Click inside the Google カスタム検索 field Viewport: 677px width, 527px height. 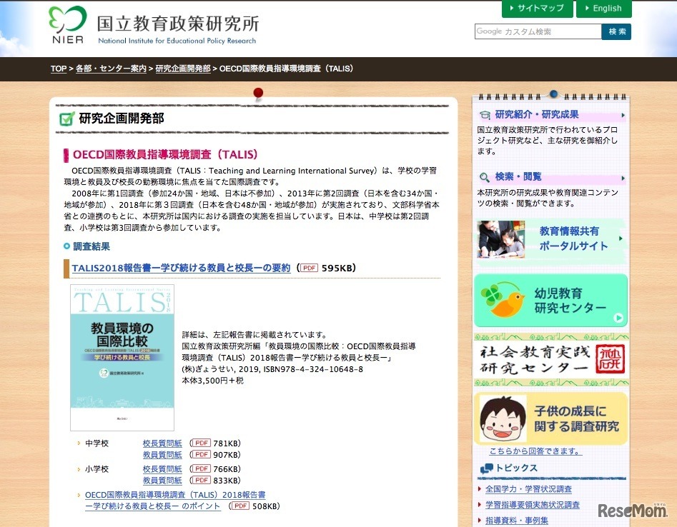pos(536,31)
